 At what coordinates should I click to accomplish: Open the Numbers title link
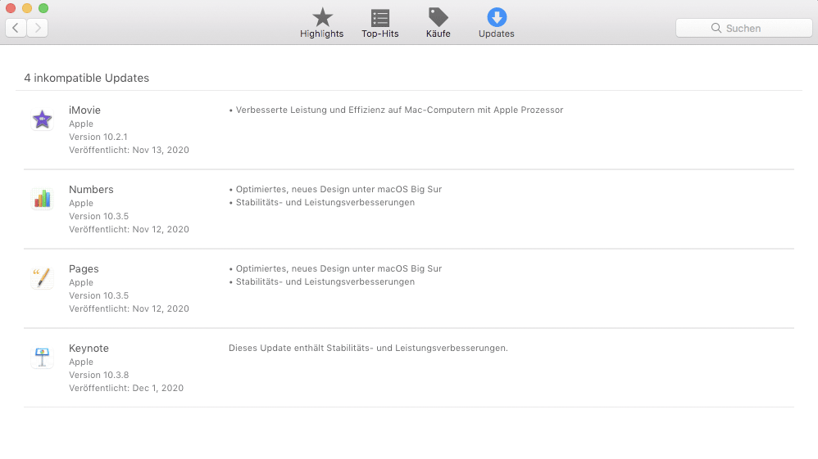coord(91,189)
